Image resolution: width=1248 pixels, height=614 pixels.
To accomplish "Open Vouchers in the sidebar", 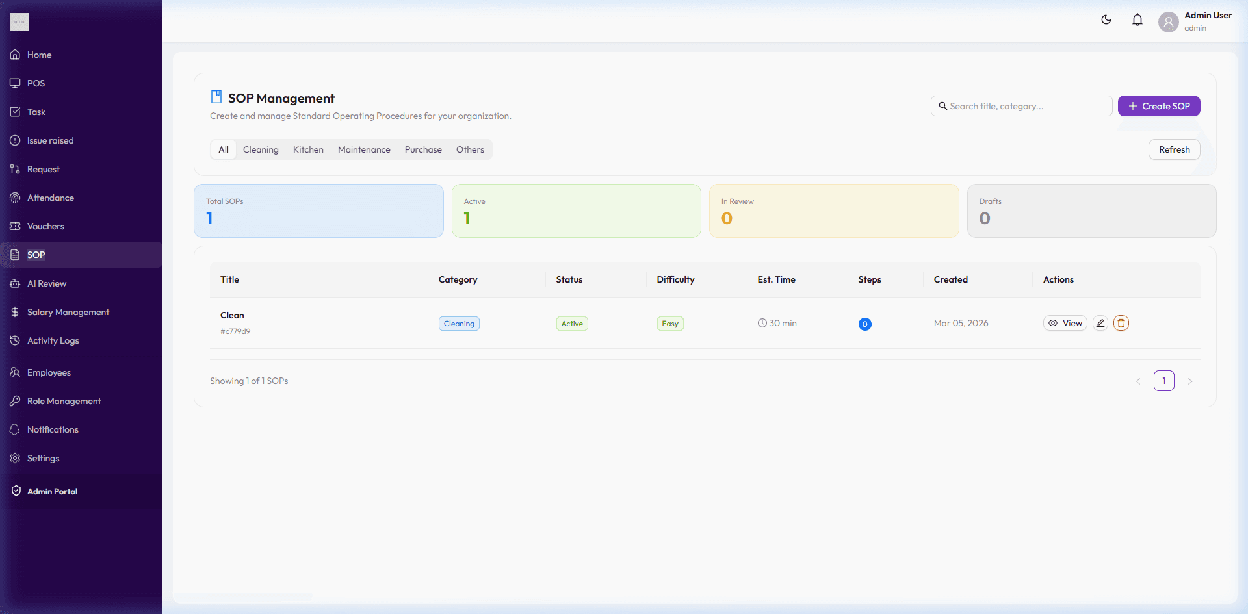I will pos(45,226).
